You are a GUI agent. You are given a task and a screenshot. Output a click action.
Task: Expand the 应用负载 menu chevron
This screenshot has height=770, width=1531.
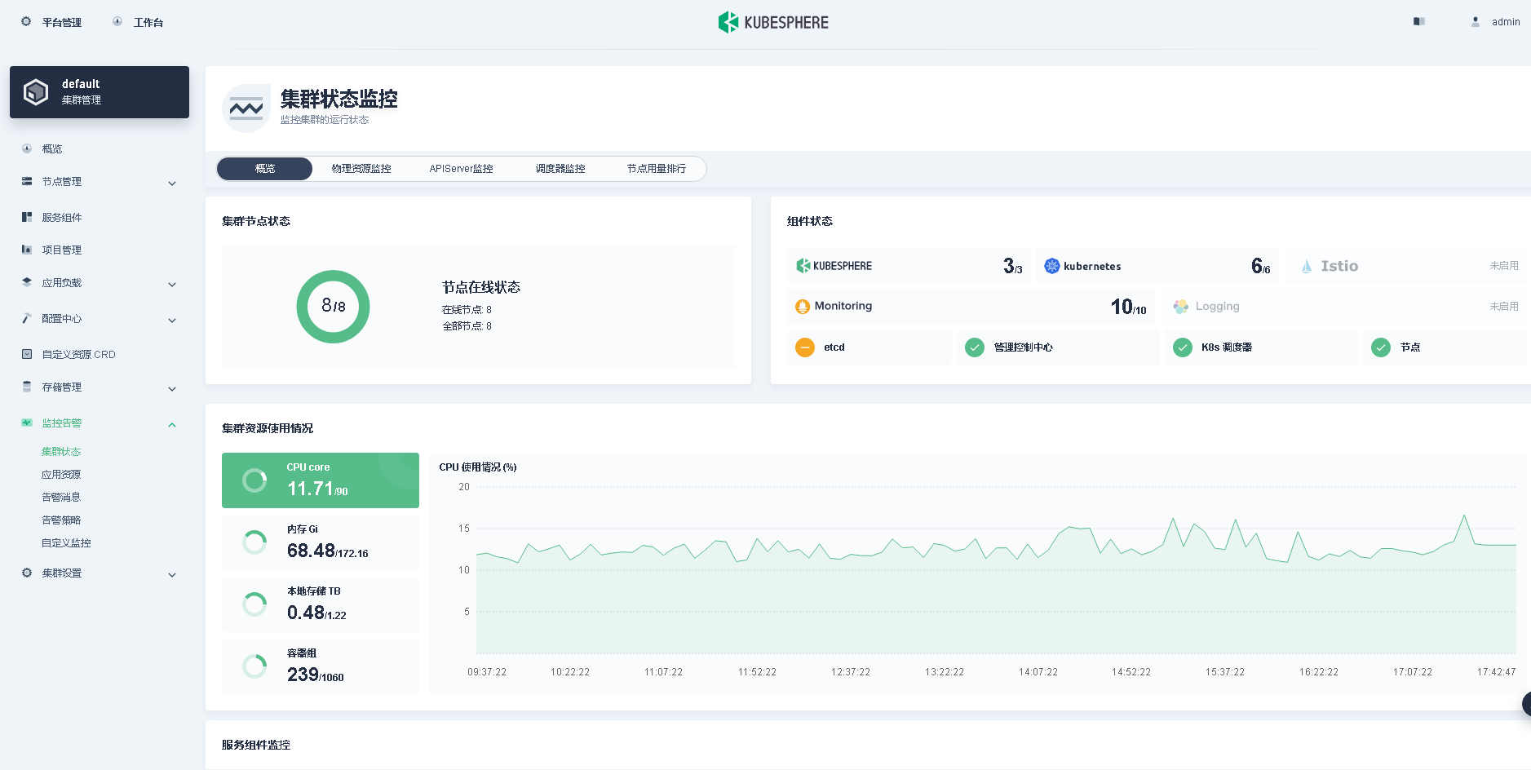pos(172,284)
